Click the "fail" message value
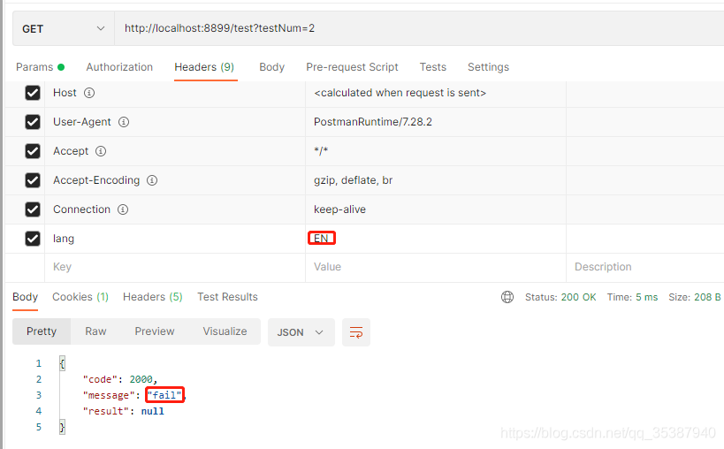The height and width of the screenshot is (449, 724). pyautogui.click(x=164, y=395)
